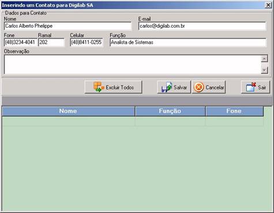This screenshot has height=213, width=274.
Task: Sort by the Função column header
Action: [x=170, y=111]
